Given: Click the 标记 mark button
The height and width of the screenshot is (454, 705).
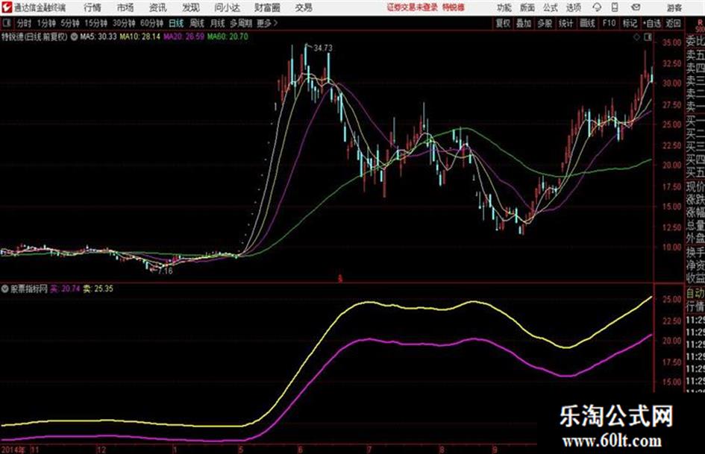Looking at the screenshot, I should [630, 23].
